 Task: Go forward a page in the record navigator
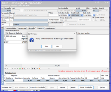(x=15, y=69)
